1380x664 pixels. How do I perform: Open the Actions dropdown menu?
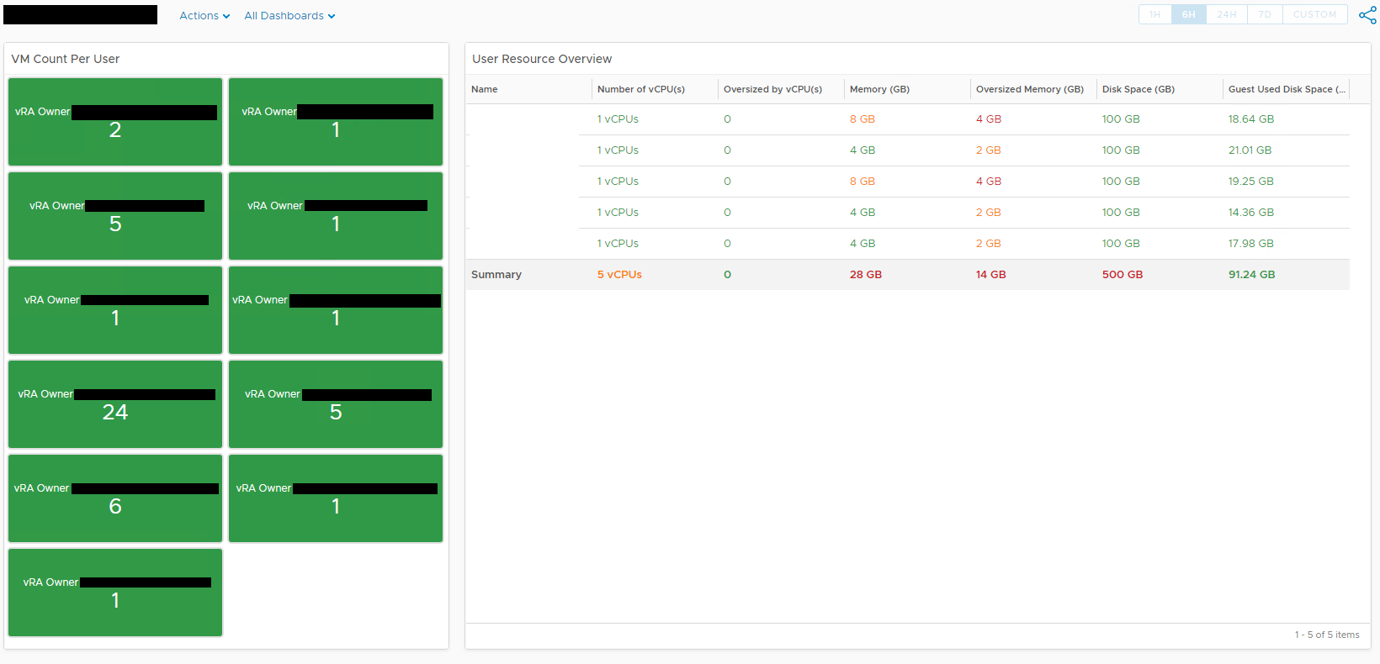click(204, 16)
